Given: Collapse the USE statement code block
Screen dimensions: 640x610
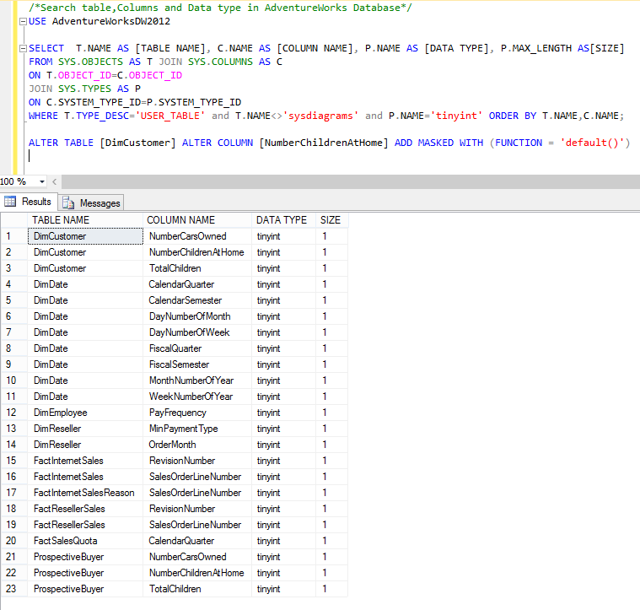Looking at the screenshot, I should [24, 22].
